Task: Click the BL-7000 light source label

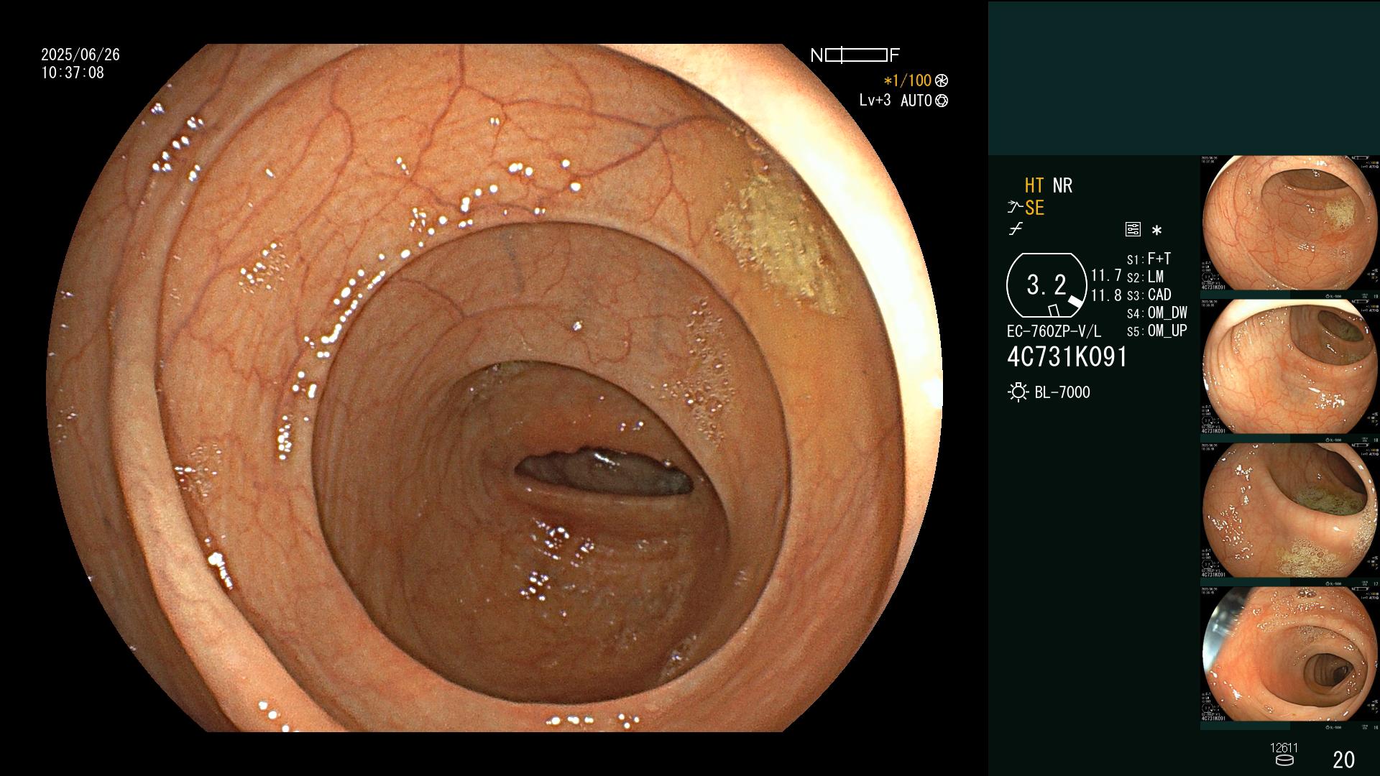Action: (x=1062, y=392)
